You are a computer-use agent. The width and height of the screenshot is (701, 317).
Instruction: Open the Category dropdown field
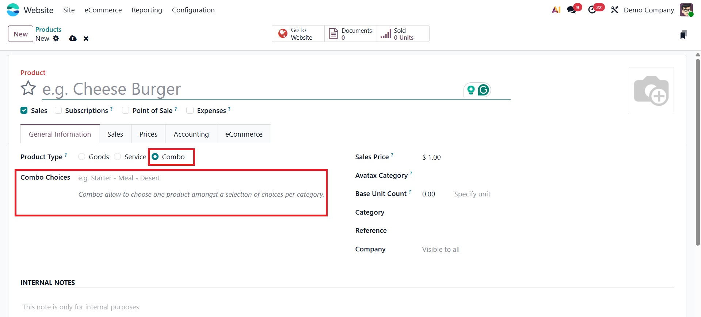point(511,212)
